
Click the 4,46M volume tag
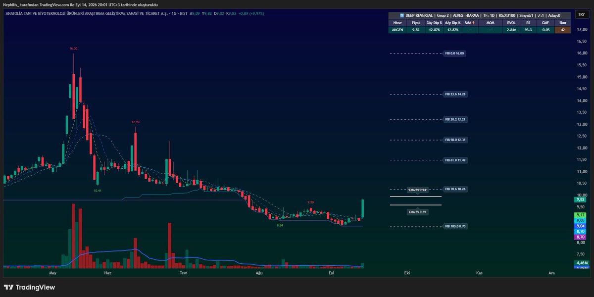pos(581,263)
